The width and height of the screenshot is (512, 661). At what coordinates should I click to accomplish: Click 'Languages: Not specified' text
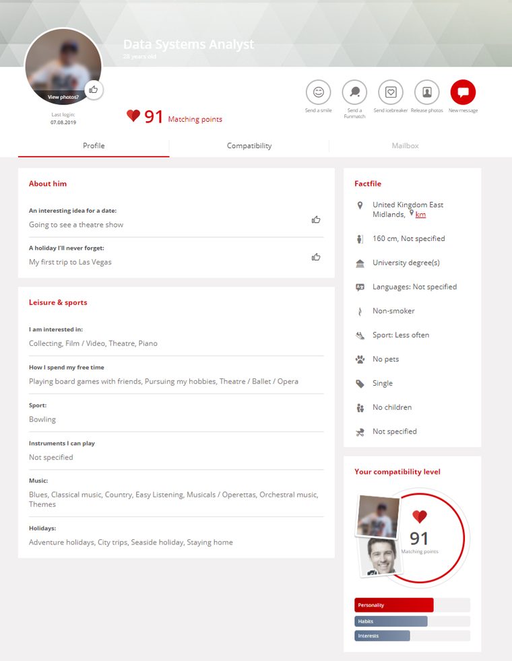pyautogui.click(x=414, y=287)
